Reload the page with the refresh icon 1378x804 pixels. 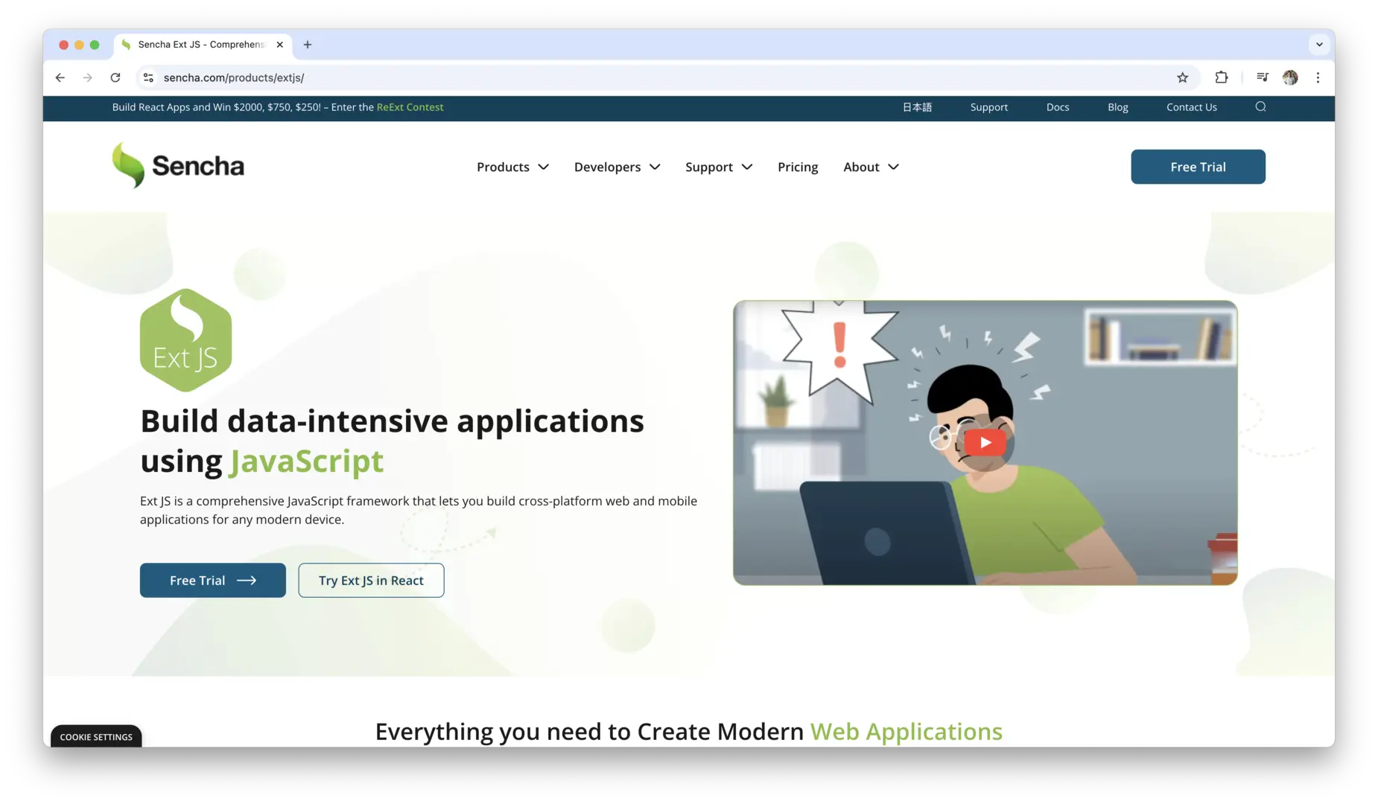pos(115,77)
